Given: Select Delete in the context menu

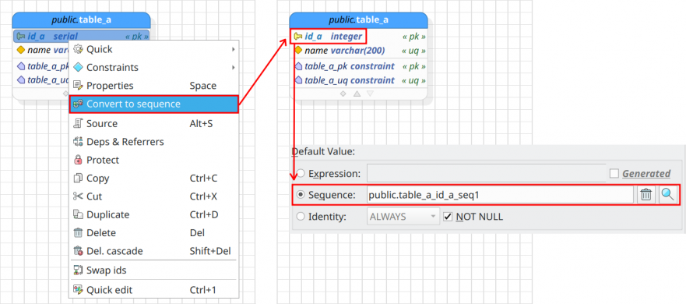Looking at the screenshot, I should (154, 233).
